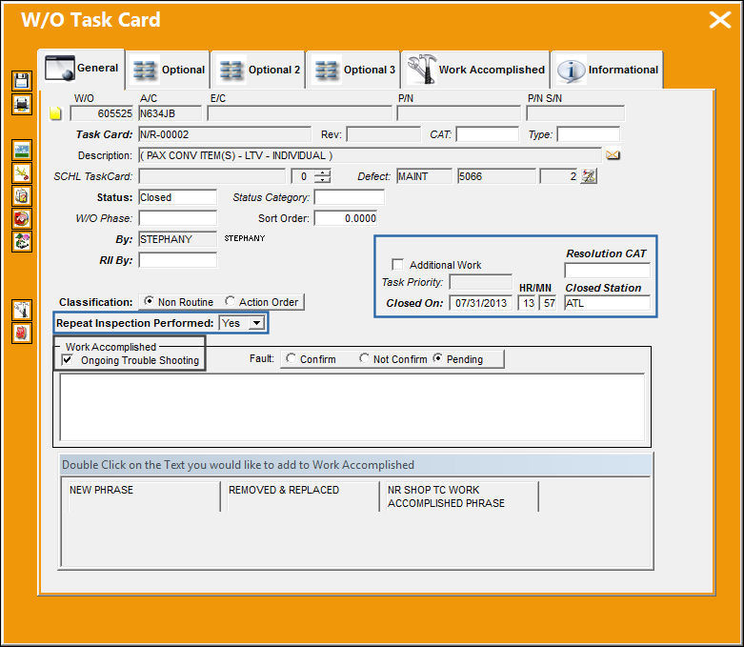Screen dimensions: 744x647
Task: Click the Defect type field MAINT
Action: click(x=425, y=176)
